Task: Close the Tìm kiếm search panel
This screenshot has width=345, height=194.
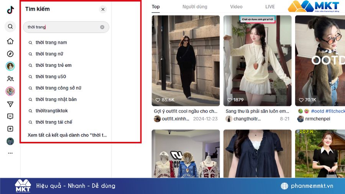Action: pos(103,10)
